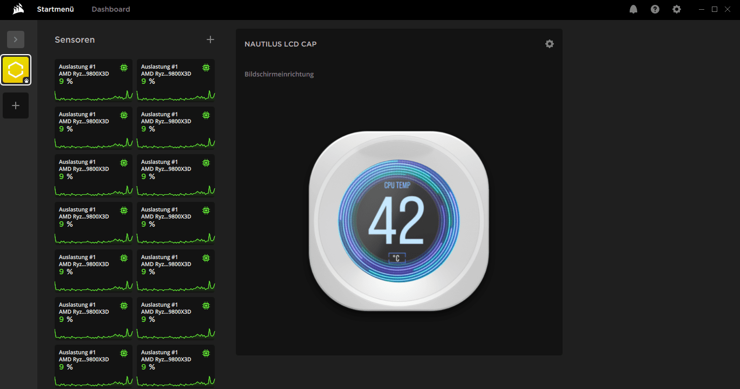The width and height of the screenshot is (740, 389).
Task: Open the help question mark icon
Action: pos(655,9)
